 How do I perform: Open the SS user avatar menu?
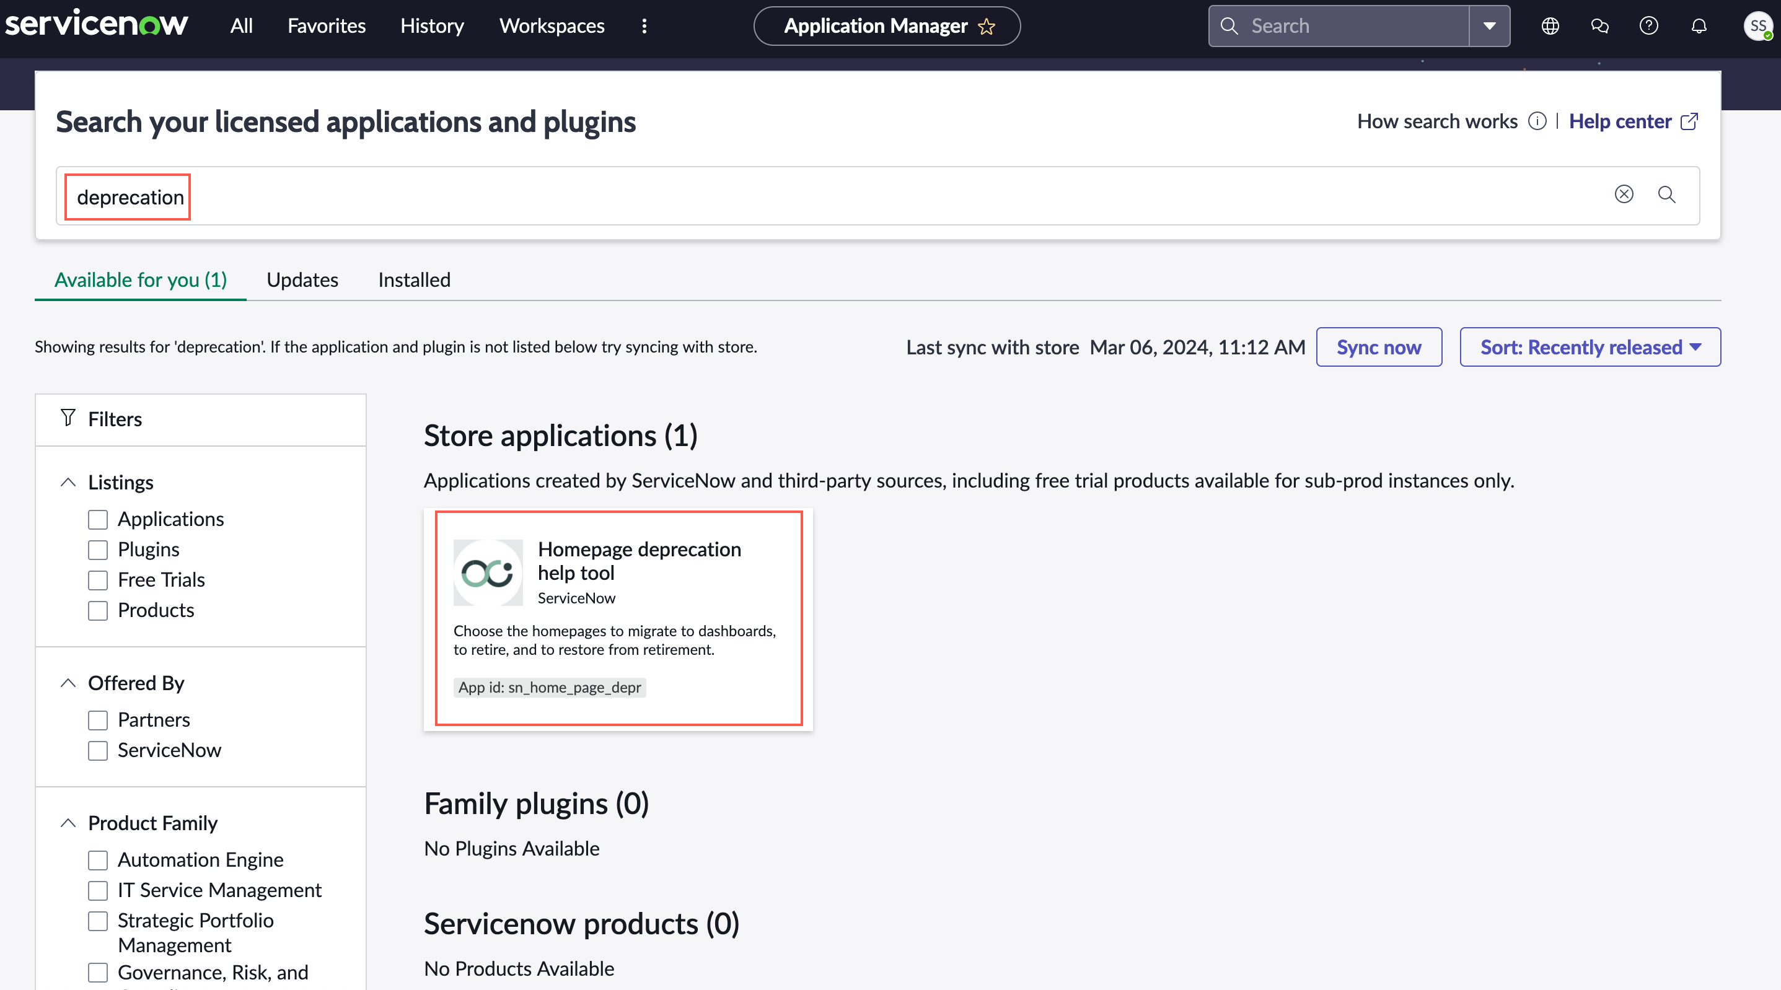click(1757, 26)
